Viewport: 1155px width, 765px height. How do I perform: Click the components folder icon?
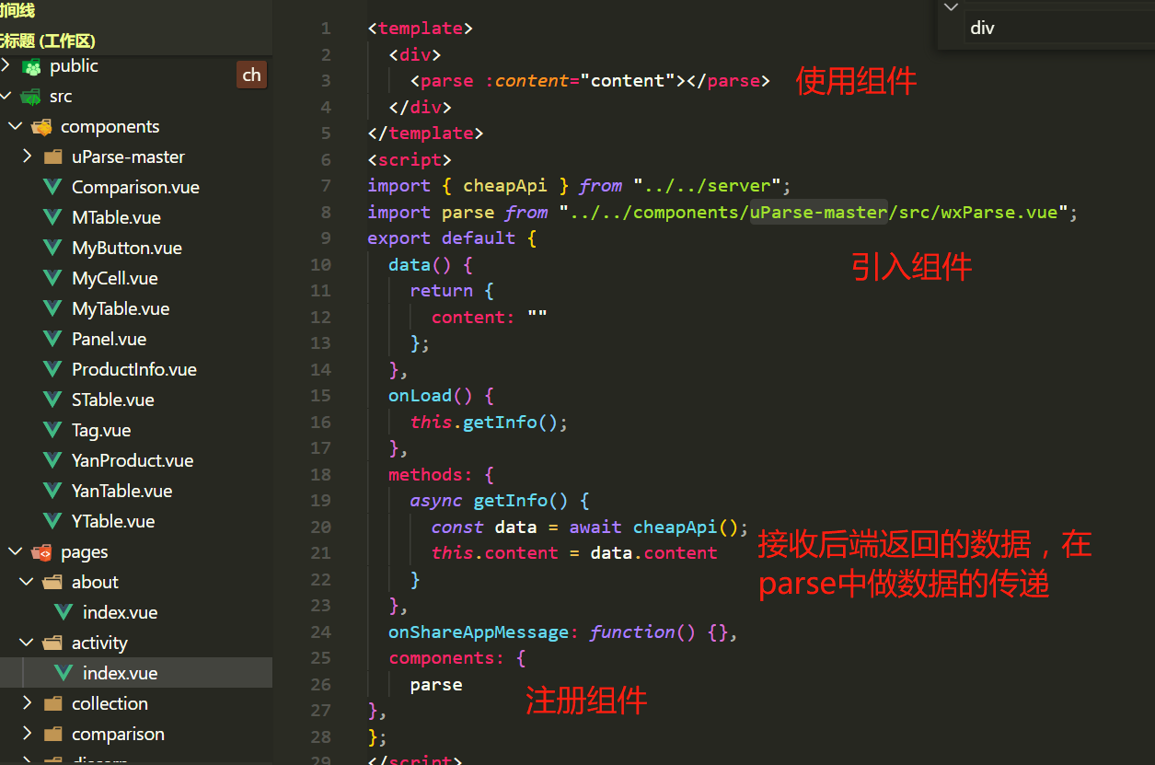coord(40,126)
